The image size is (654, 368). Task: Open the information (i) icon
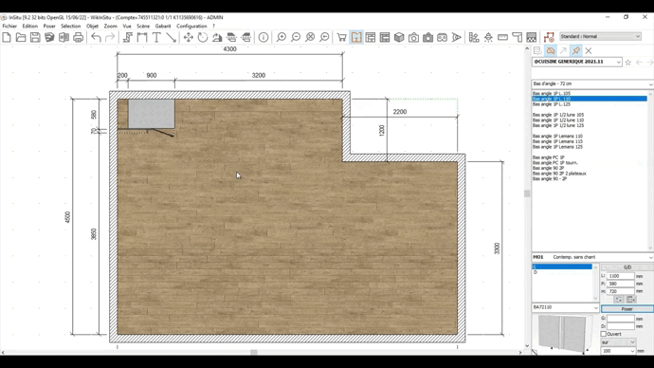[263, 37]
